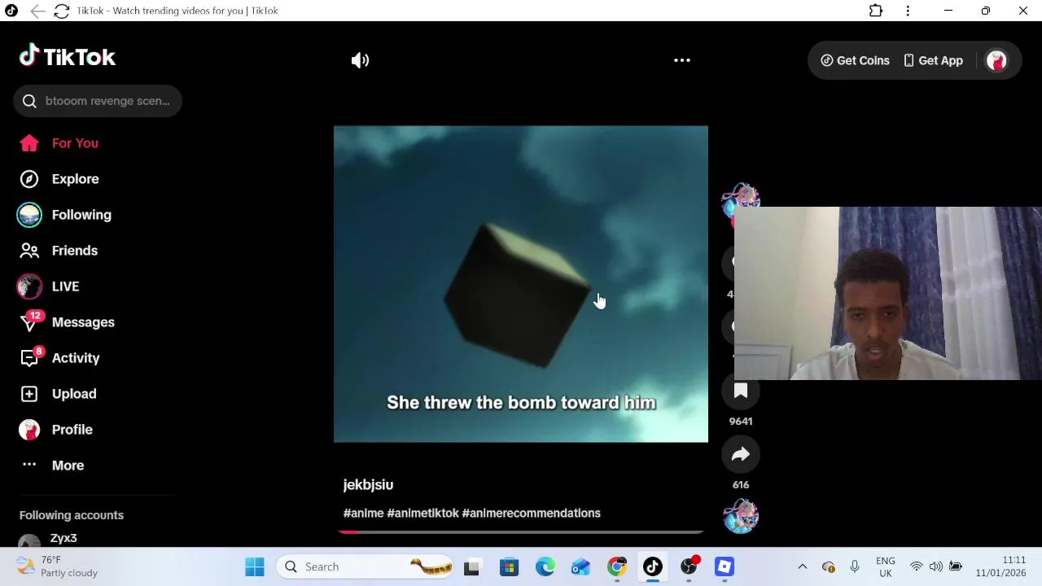Open the ENG UK language switcher
Viewport: 1042px width, 586px height.
click(x=885, y=566)
